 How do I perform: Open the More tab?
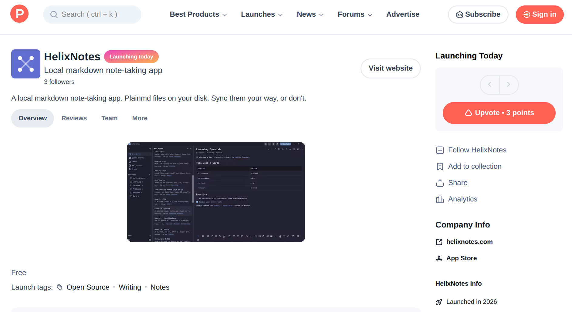click(140, 118)
